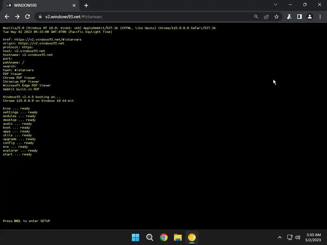Viewport: 327px width, 245px height.
Task: Click 'Microsoft Edge PDF Viewer' text
Action: 27,85
